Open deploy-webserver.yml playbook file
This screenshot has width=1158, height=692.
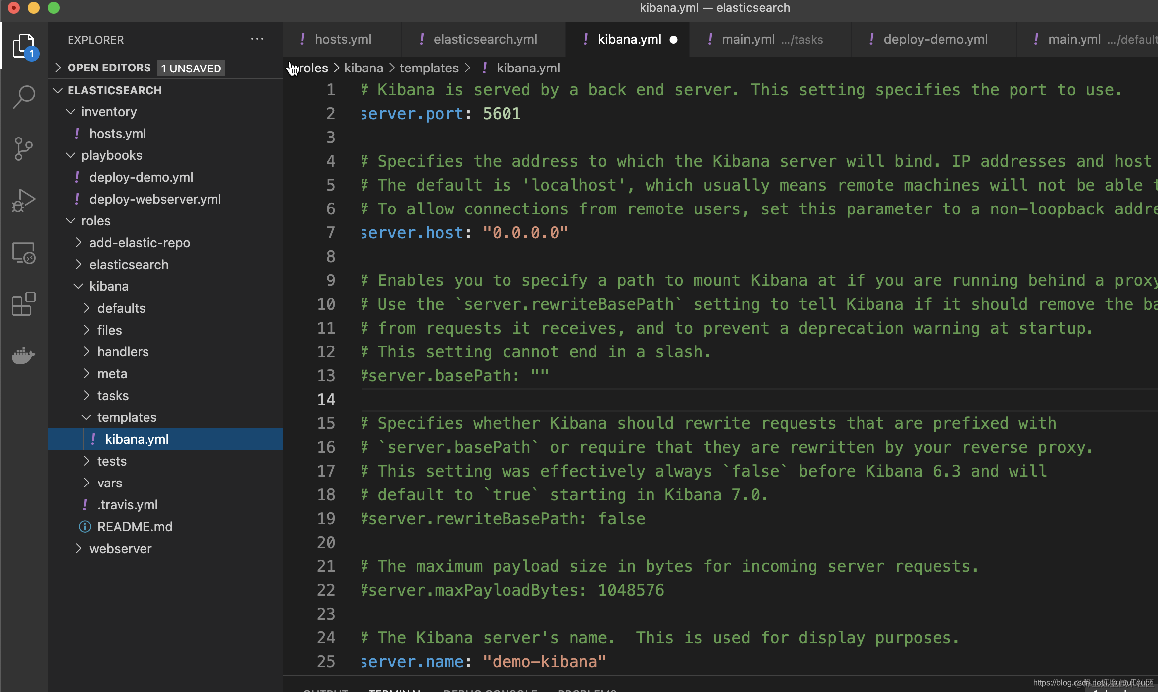coord(155,199)
